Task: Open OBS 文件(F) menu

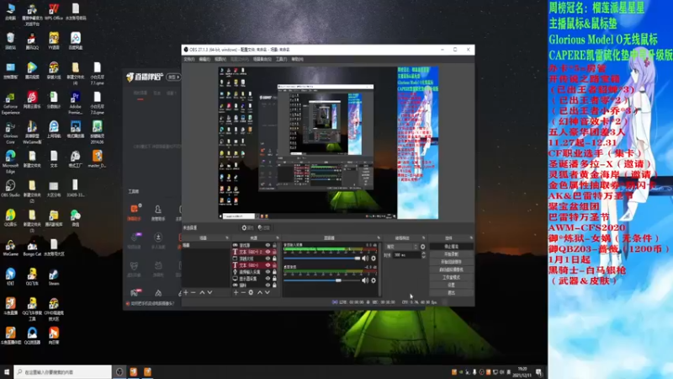Action: coord(189,59)
